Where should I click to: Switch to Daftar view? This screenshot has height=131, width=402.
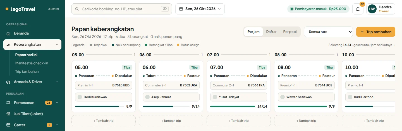pos(271,32)
